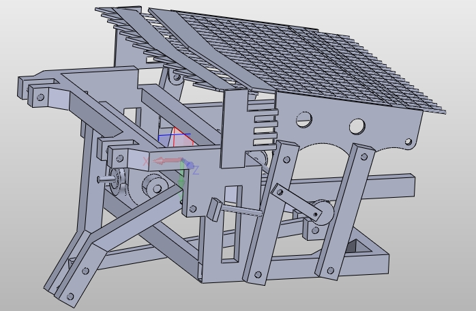This screenshot has height=311, width=476.
Task: Click the "Z" axis label
Action: [x=196, y=171]
